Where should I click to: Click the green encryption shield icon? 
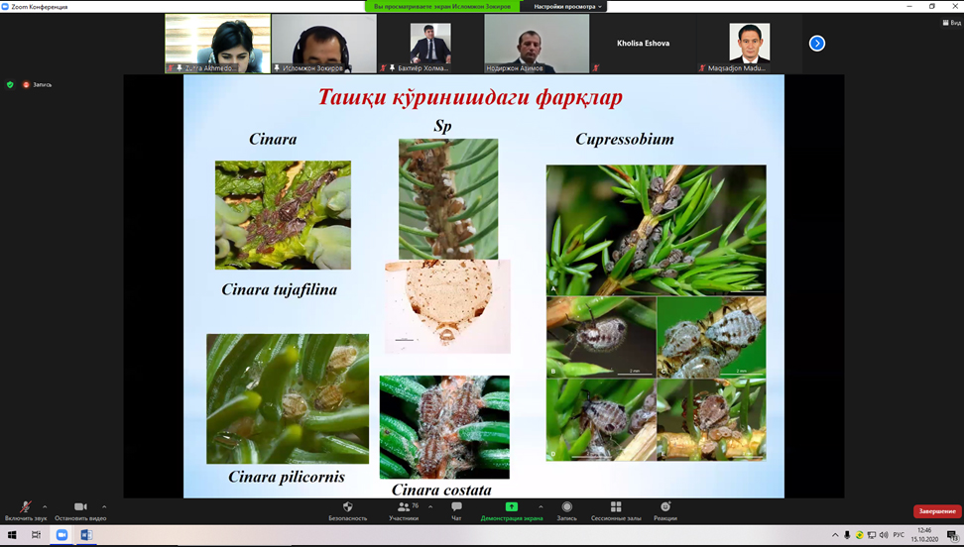[x=11, y=85]
